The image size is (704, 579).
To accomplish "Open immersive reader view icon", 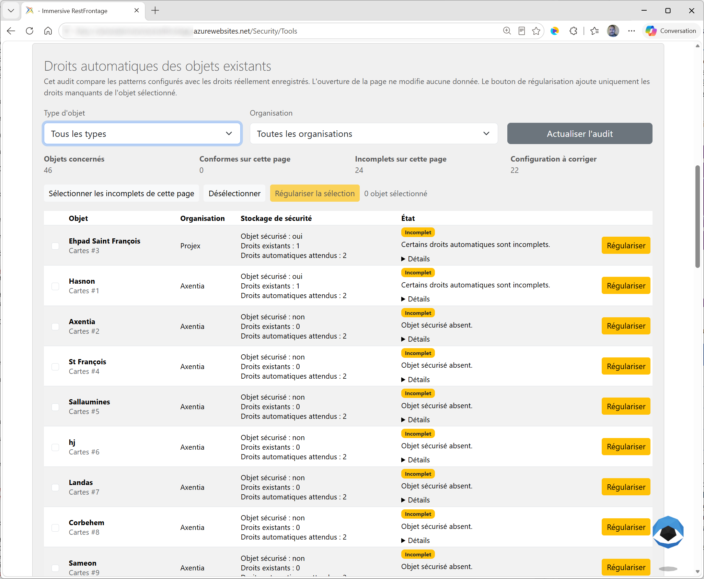I will click(522, 31).
